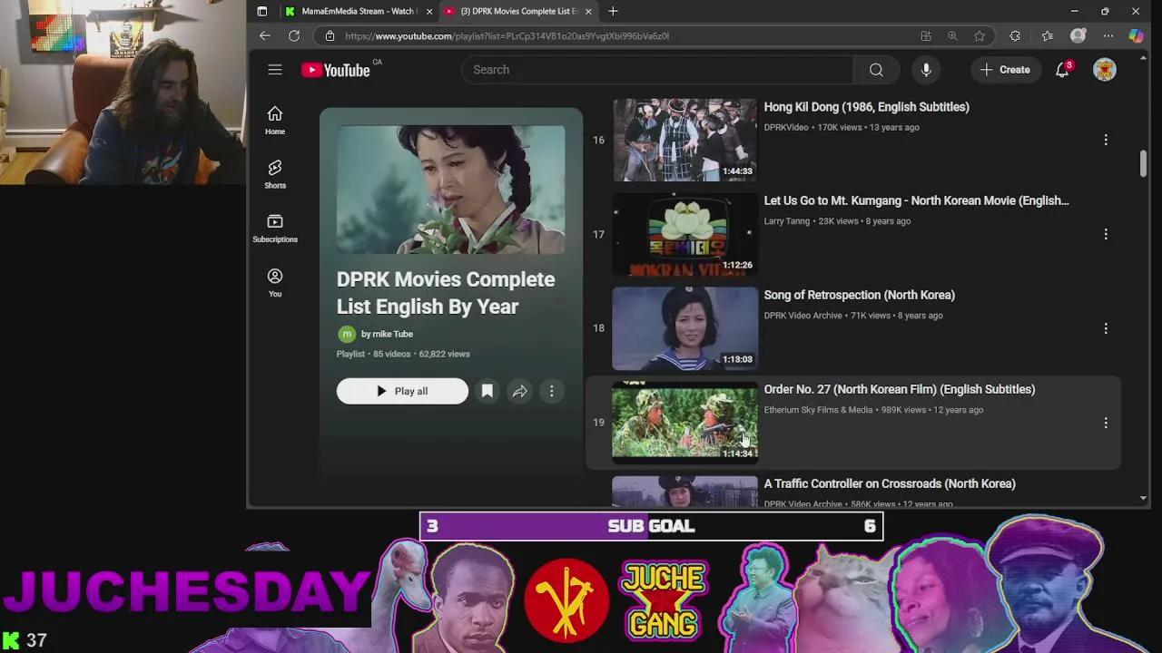Open Let Us Go to Mt. Kumgang title
1162x653 pixels.
(916, 200)
